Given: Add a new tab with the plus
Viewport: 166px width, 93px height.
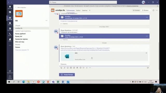Looking at the screenshot, I should pyautogui.click(x=90, y=10).
